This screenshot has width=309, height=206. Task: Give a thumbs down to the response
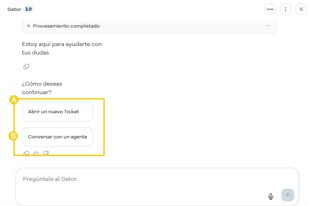click(46, 153)
